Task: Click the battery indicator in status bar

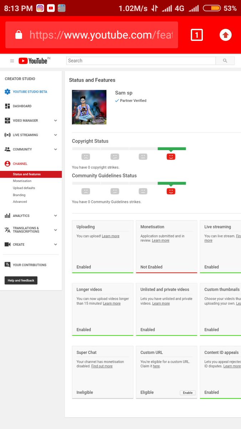Action: pos(211,8)
